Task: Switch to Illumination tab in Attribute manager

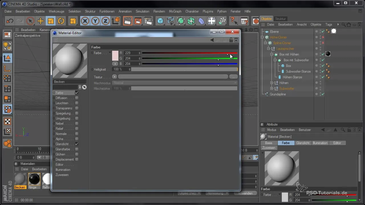Action: pos(320,143)
